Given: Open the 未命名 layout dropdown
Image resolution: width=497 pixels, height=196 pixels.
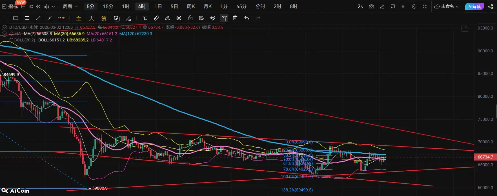Looking at the screenshot, I should [447, 6].
